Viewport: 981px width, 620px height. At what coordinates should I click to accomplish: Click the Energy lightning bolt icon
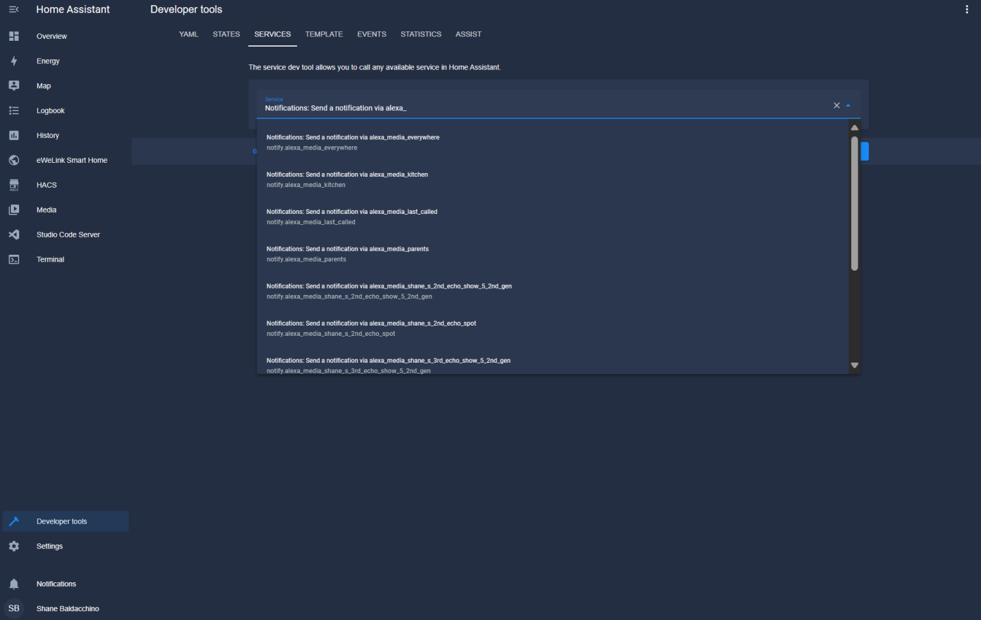tap(13, 61)
